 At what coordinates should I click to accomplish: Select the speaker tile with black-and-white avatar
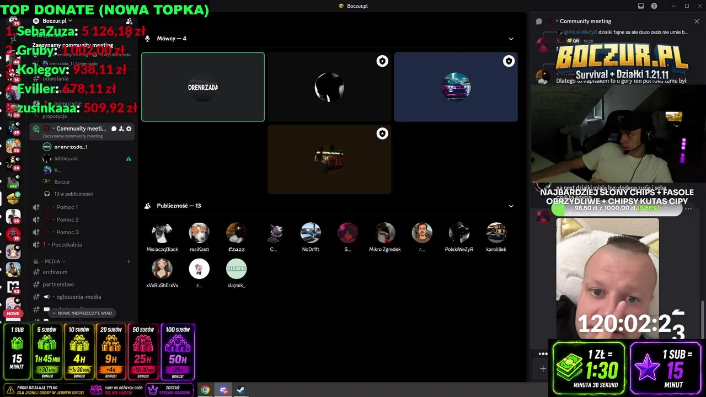pyautogui.click(x=329, y=87)
